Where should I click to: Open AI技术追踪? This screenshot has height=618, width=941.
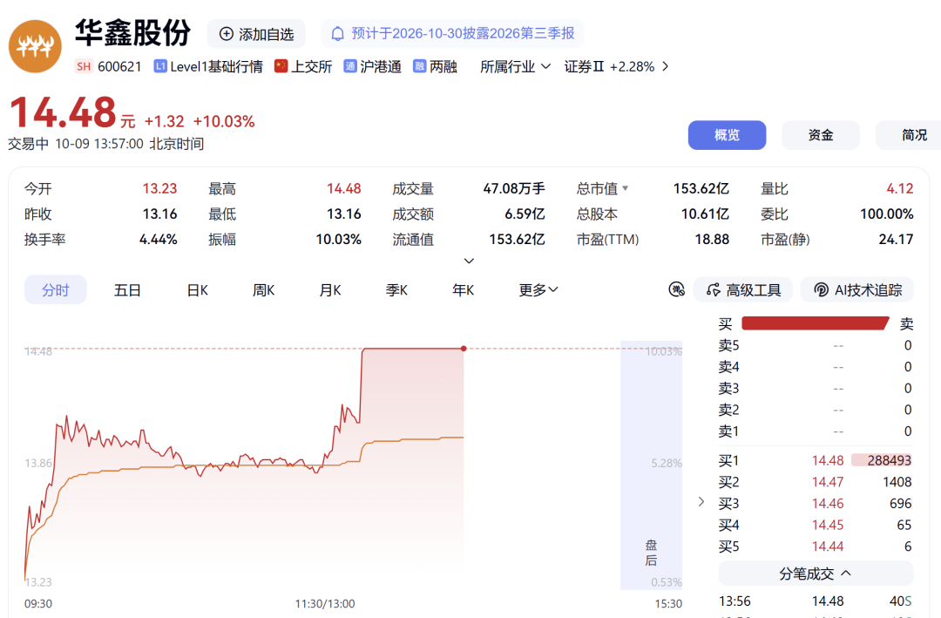click(857, 290)
